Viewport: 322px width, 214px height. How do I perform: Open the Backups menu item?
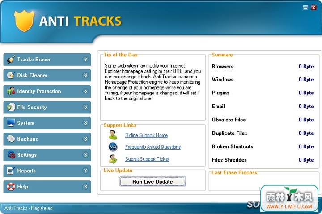pyautogui.click(x=47, y=139)
